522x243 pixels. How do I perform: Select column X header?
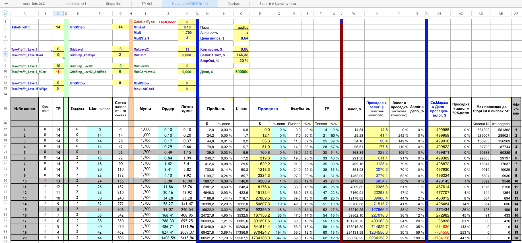click(377, 14)
